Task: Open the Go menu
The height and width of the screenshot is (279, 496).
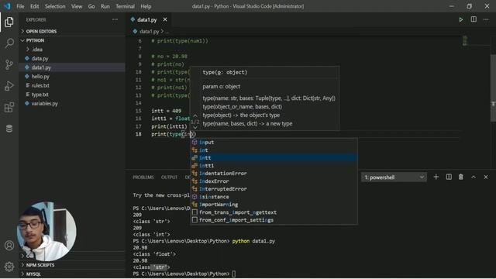Action: tap(91, 6)
